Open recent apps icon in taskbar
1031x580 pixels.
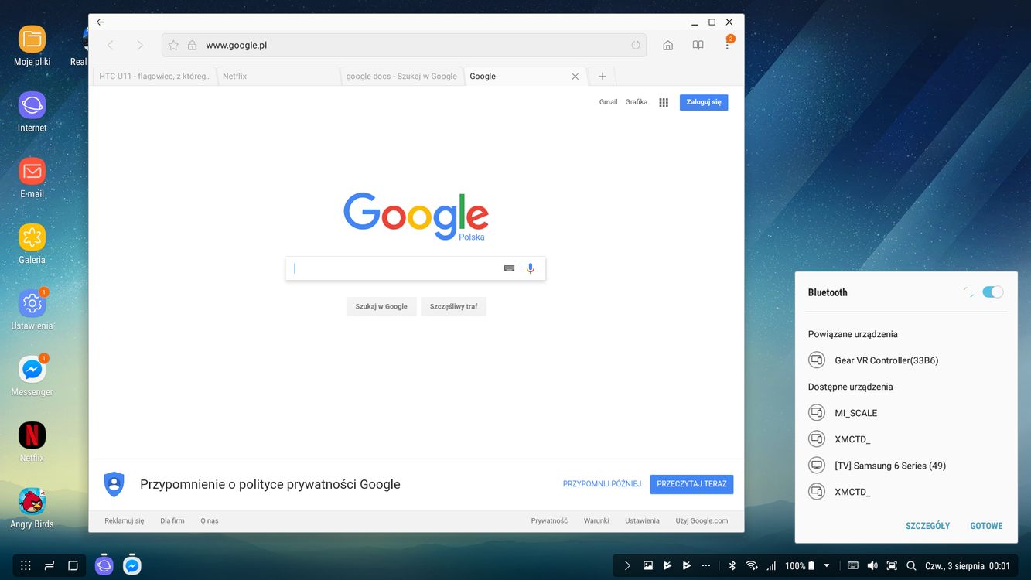[x=50, y=565]
